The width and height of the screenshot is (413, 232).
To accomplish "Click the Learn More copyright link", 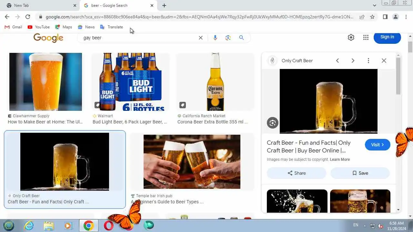I will 340,159.
